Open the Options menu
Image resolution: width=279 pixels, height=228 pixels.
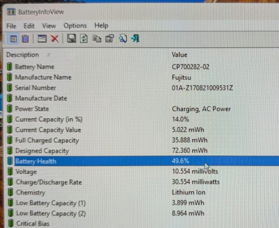[75, 26]
